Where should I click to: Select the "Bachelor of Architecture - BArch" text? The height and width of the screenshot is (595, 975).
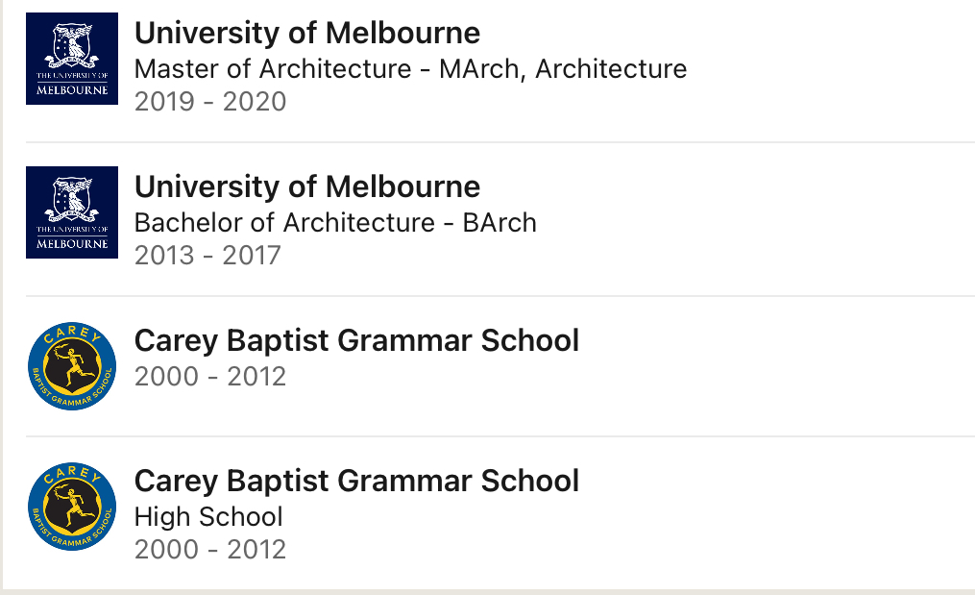335,223
